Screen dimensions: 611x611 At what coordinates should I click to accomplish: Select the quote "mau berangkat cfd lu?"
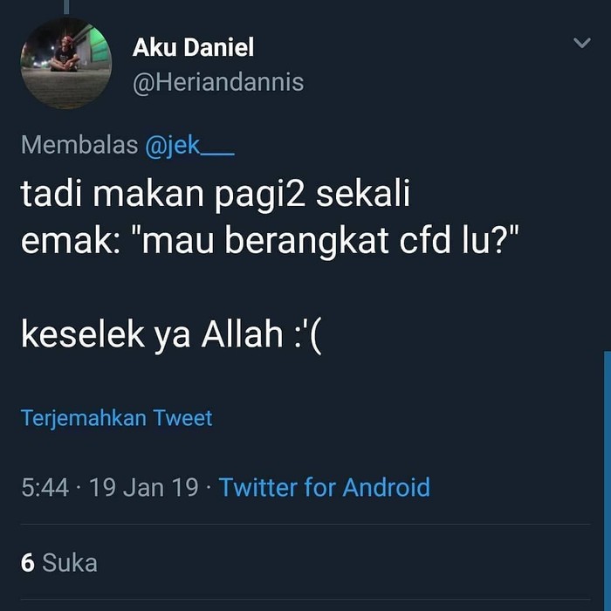(x=326, y=241)
